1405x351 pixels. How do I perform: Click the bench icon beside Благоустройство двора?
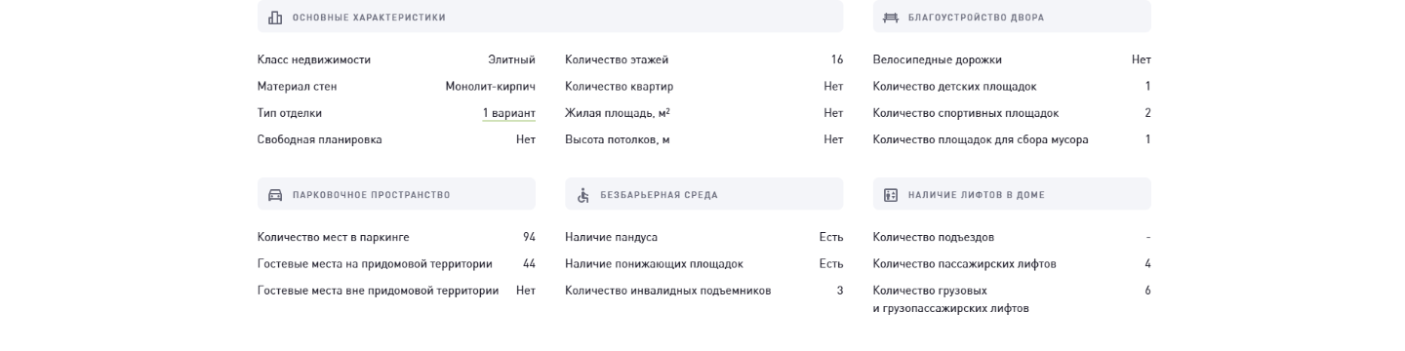pyautogui.click(x=890, y=17)
